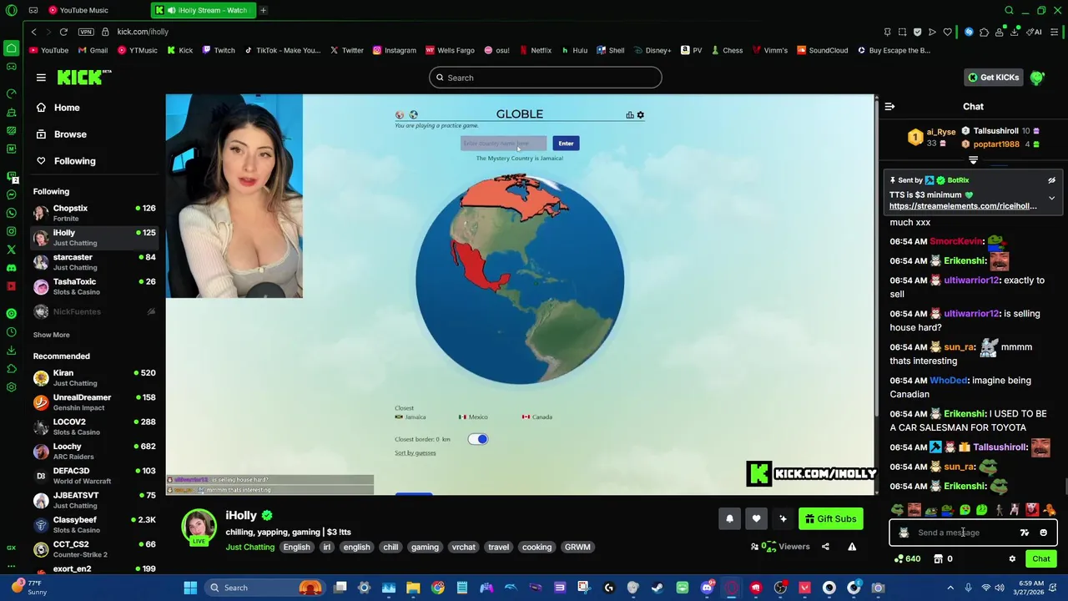Screen dimensions: 1068x601
Task: Toggle Closest border unit switch in Globle
Action: click(478, 439)
